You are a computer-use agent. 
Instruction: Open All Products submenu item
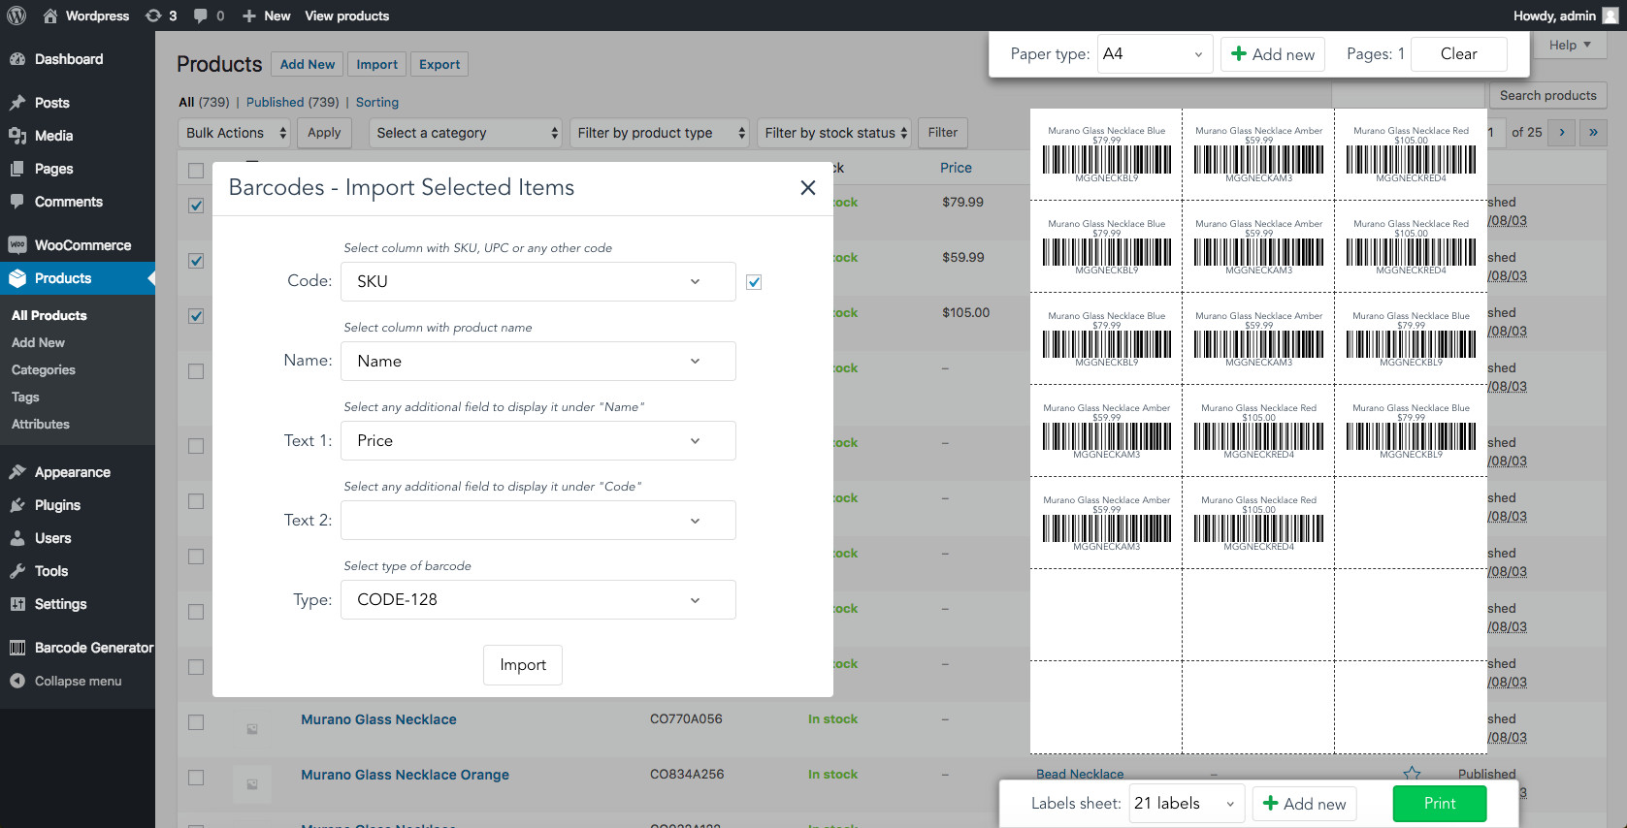click(x=49, y=315)
